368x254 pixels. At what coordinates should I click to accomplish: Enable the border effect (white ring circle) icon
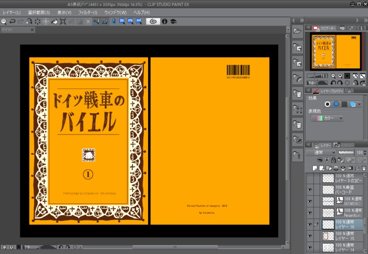328,104
